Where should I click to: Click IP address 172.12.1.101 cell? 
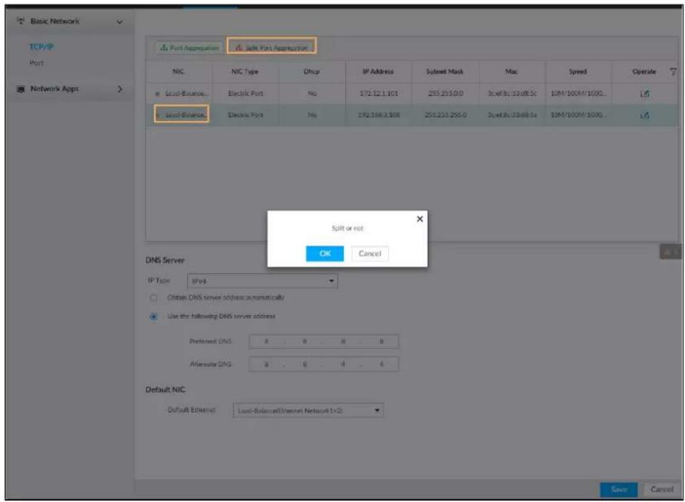[x=378, y=94]
